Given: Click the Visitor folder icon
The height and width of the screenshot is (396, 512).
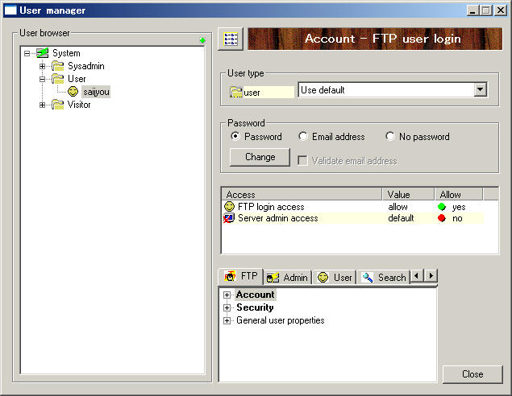Looking at the screenshot, I should click(x=58, y=105).
